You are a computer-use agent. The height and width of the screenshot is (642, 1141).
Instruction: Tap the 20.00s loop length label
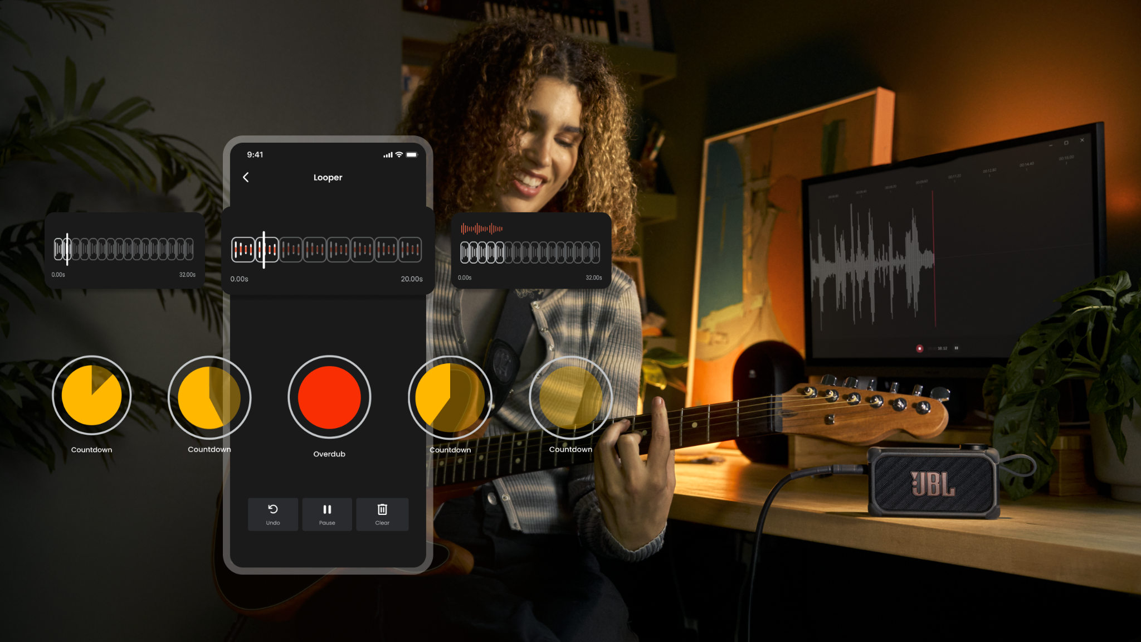pos(412,279)
